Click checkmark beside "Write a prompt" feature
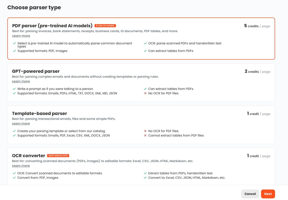This screenshot has width=288, height=200. tap(14, 89)
